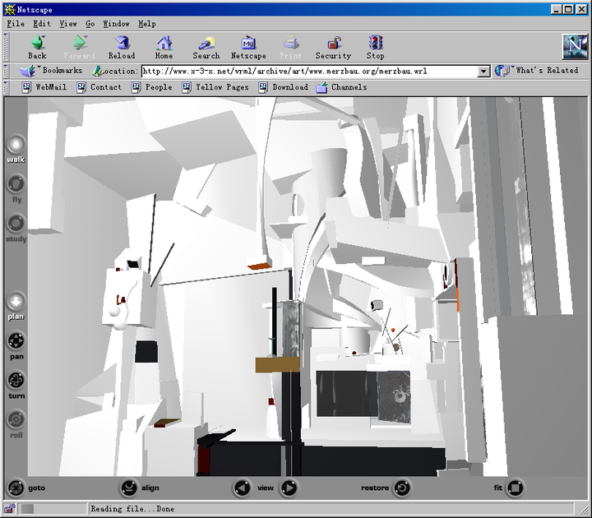Open the Bookmarks dropdown
The height and width of the screenshot is (518, 592).
[54, 72]
